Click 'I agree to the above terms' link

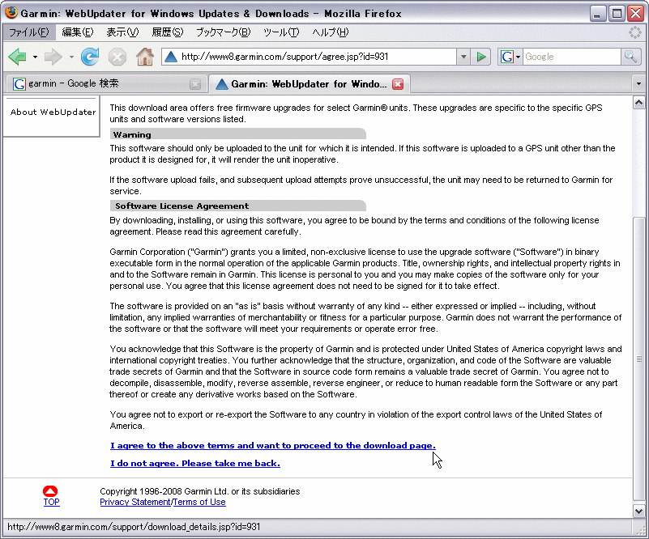point(273,446)
